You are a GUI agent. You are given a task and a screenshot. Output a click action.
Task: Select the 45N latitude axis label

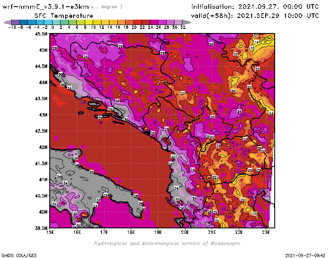(x=43, y=50)
